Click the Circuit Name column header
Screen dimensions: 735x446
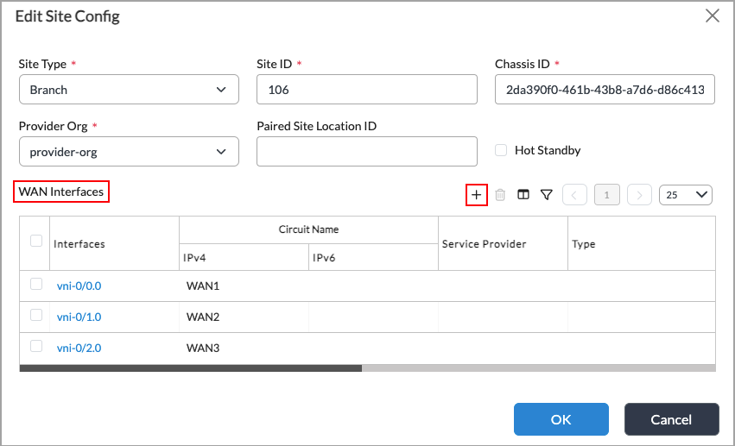pyautogui.click(x=308, y=229)
